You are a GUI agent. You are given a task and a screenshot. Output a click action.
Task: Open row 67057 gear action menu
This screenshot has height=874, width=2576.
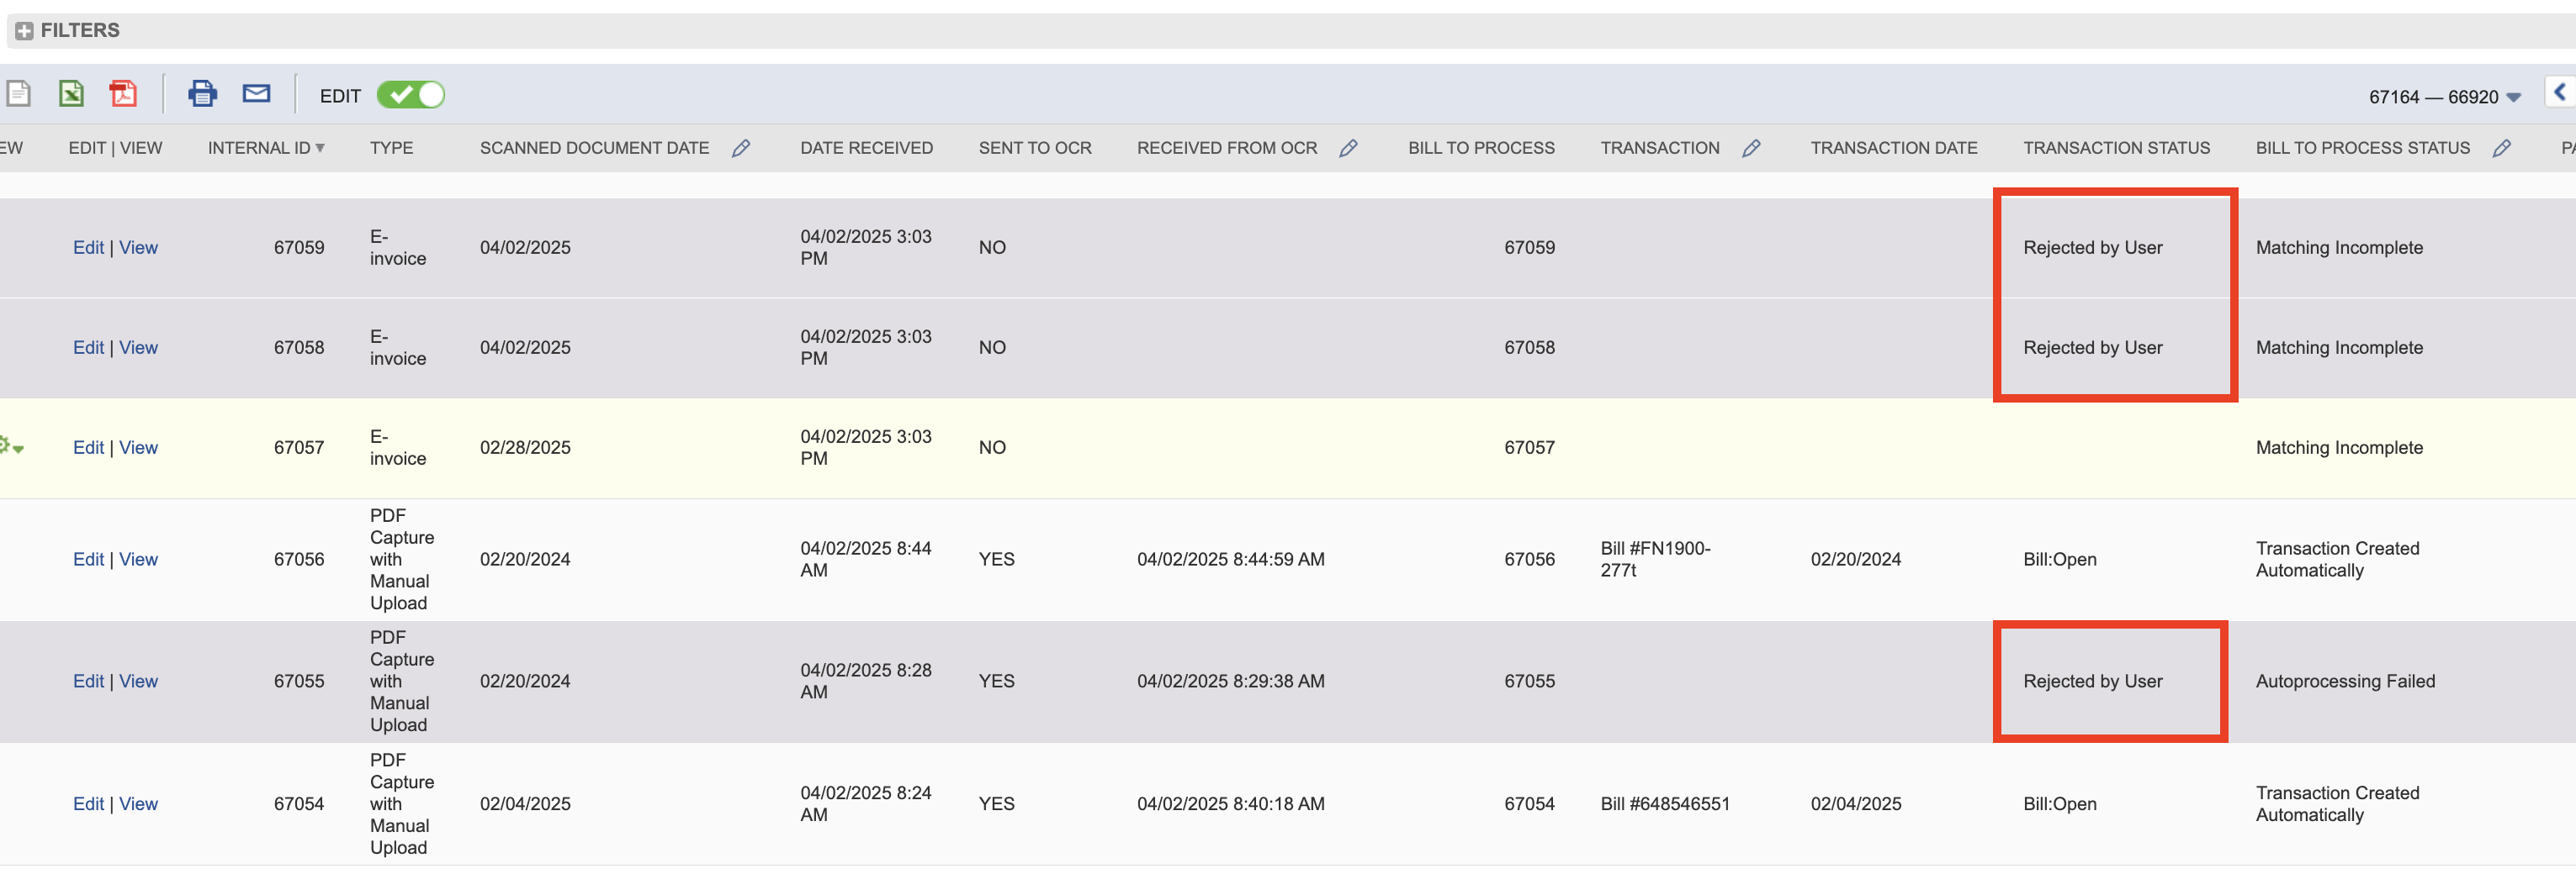click(x=12, y=446)
